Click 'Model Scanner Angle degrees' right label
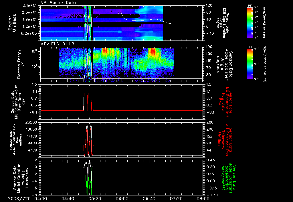The width and height of the screenshot is (293, 202). point(224,64)
